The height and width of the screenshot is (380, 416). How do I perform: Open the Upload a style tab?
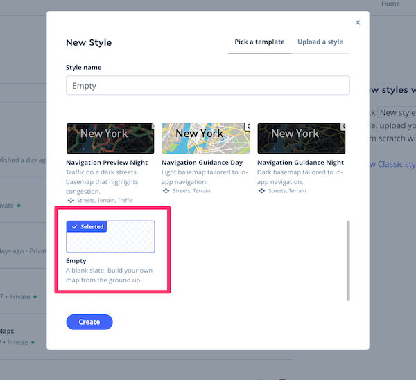[x=320, y=42]
